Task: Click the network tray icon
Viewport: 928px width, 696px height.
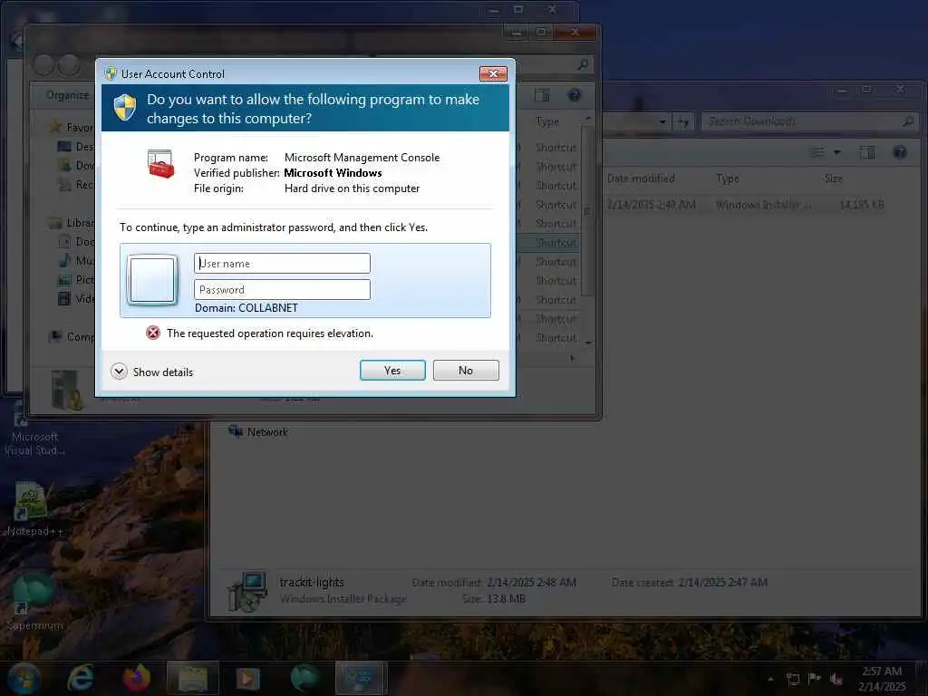Action: [x=793, y=679]
